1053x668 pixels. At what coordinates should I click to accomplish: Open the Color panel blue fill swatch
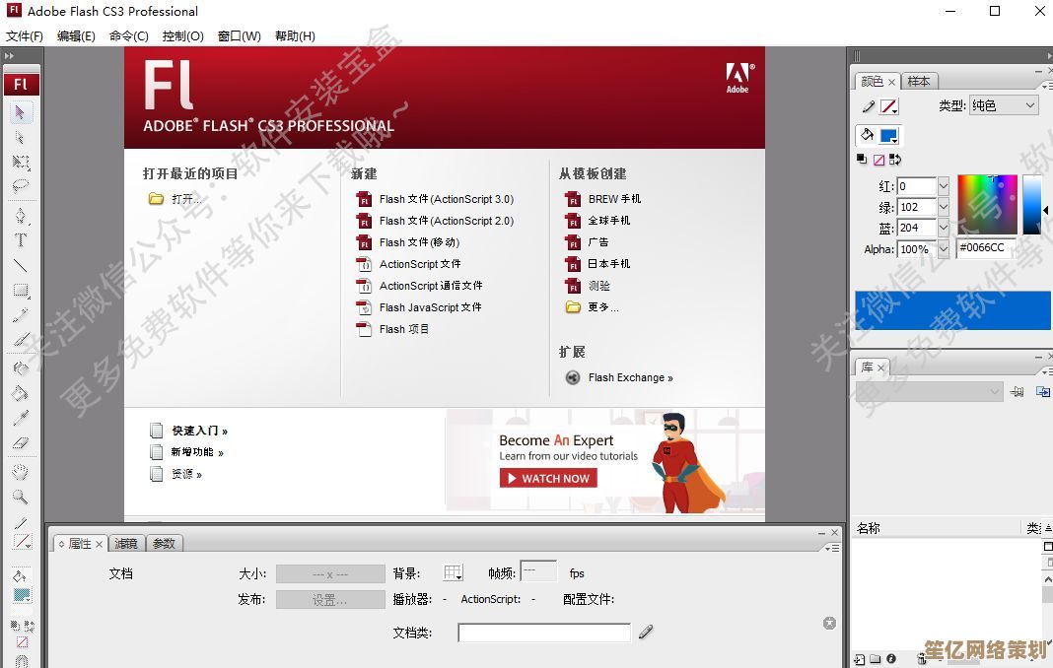pos(889,136)
